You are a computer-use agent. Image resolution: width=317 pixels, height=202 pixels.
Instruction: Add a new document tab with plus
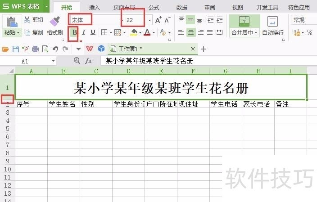[204, 49]
